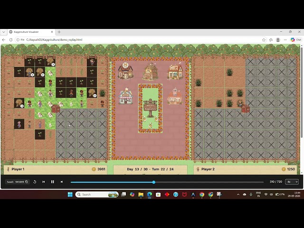Pause the replay playback
The image size is (304, 228).
point(53,181)
